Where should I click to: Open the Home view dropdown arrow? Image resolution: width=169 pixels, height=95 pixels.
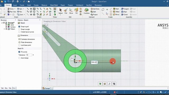point(15,9)
